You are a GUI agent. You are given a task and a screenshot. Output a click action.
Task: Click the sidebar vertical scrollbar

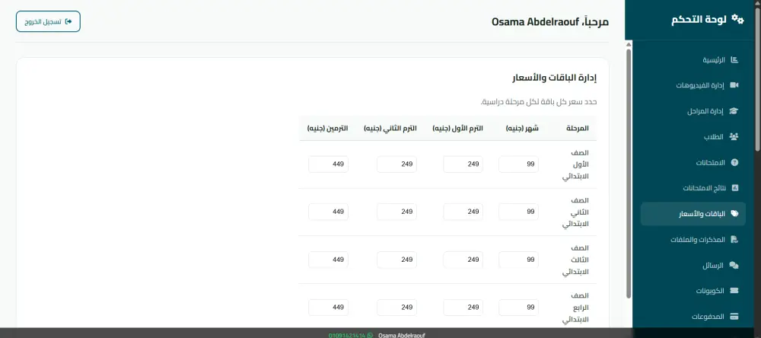coord(629,172)
